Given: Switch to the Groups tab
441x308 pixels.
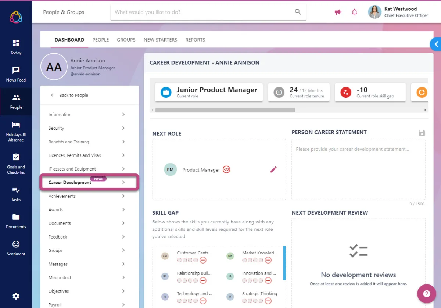Looking at the screenshot, I should pyautogui.click(x=126, y=40).
